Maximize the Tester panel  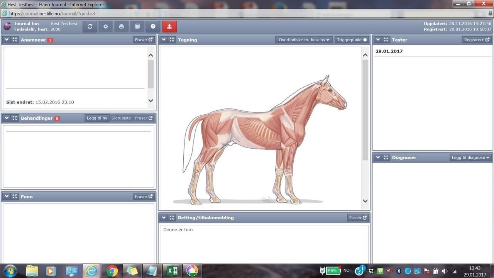pos(386,40)
